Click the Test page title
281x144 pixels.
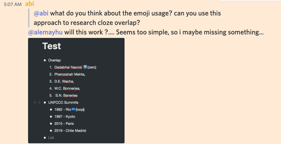52,46
